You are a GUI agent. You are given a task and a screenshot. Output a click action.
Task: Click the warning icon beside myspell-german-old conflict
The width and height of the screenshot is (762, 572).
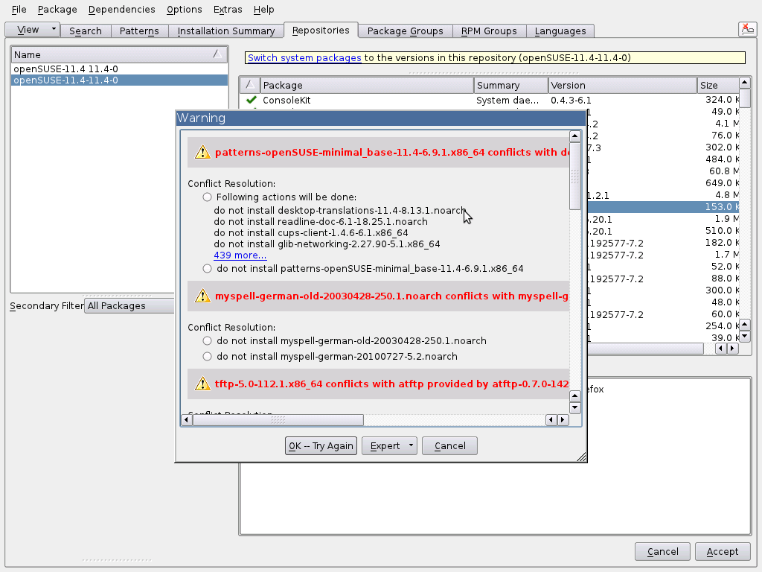point(202,296)
